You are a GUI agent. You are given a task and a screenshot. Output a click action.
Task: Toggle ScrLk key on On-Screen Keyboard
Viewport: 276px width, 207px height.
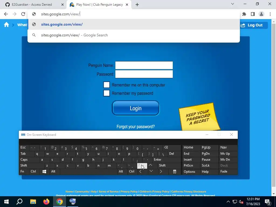[209, 165]
